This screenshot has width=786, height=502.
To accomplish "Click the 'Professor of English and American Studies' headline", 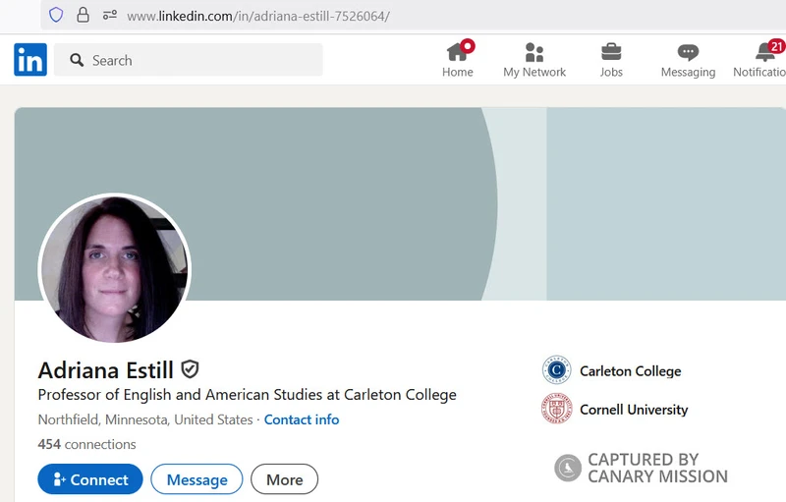I will click(248, 394).
